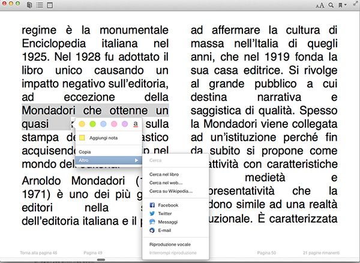Click Pagina 49 label
360x263 pixels.
click(x=93, y=253)
